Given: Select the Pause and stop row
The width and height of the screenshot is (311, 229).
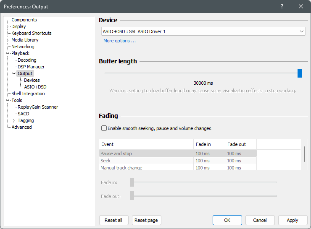Looking at the screenshot, I should coord(178,154).
